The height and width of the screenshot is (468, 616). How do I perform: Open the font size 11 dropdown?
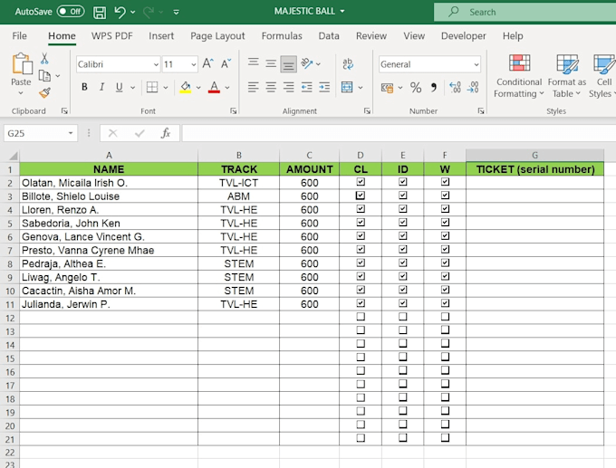click(x=194, y=64)
